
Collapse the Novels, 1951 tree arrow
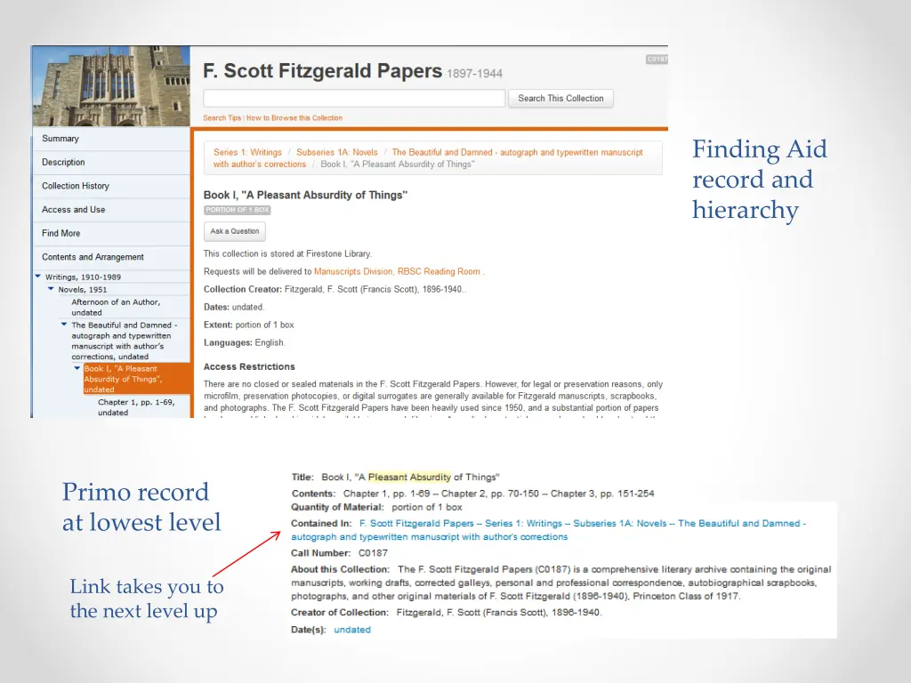click(x=51, y=289)
